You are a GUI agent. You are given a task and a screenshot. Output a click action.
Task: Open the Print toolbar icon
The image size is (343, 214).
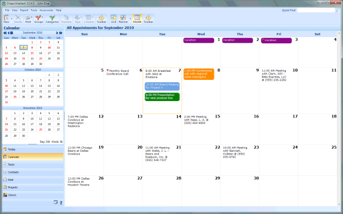tap(28, 19)
